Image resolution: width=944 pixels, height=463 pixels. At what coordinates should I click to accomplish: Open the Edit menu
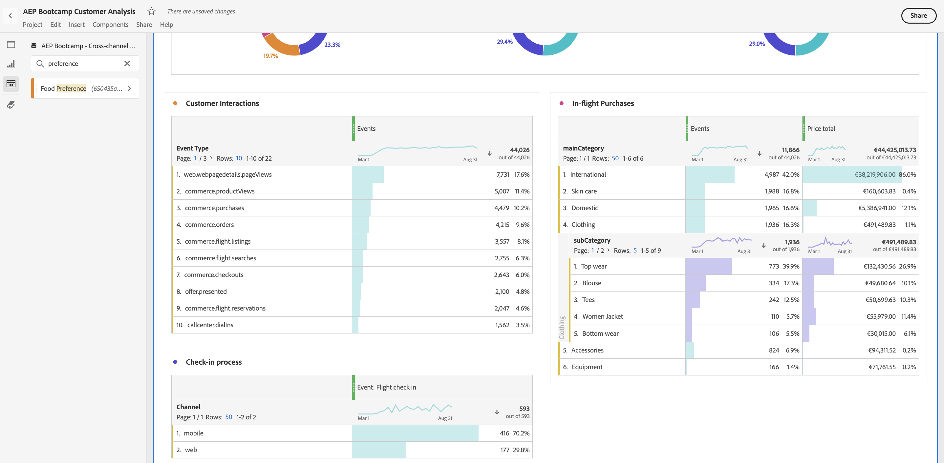[x=56, y=25]
